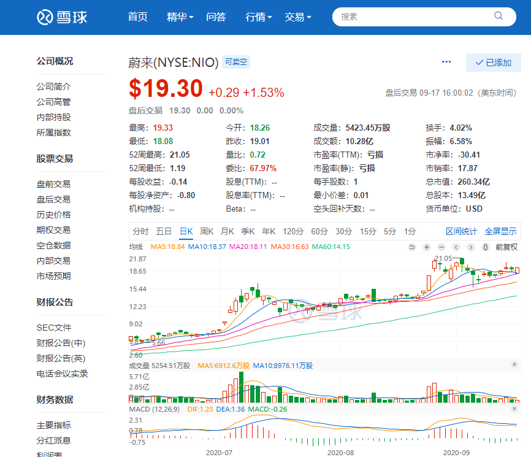Close the 成交量 volume indicator panel
531x457 pixels.
514,364
